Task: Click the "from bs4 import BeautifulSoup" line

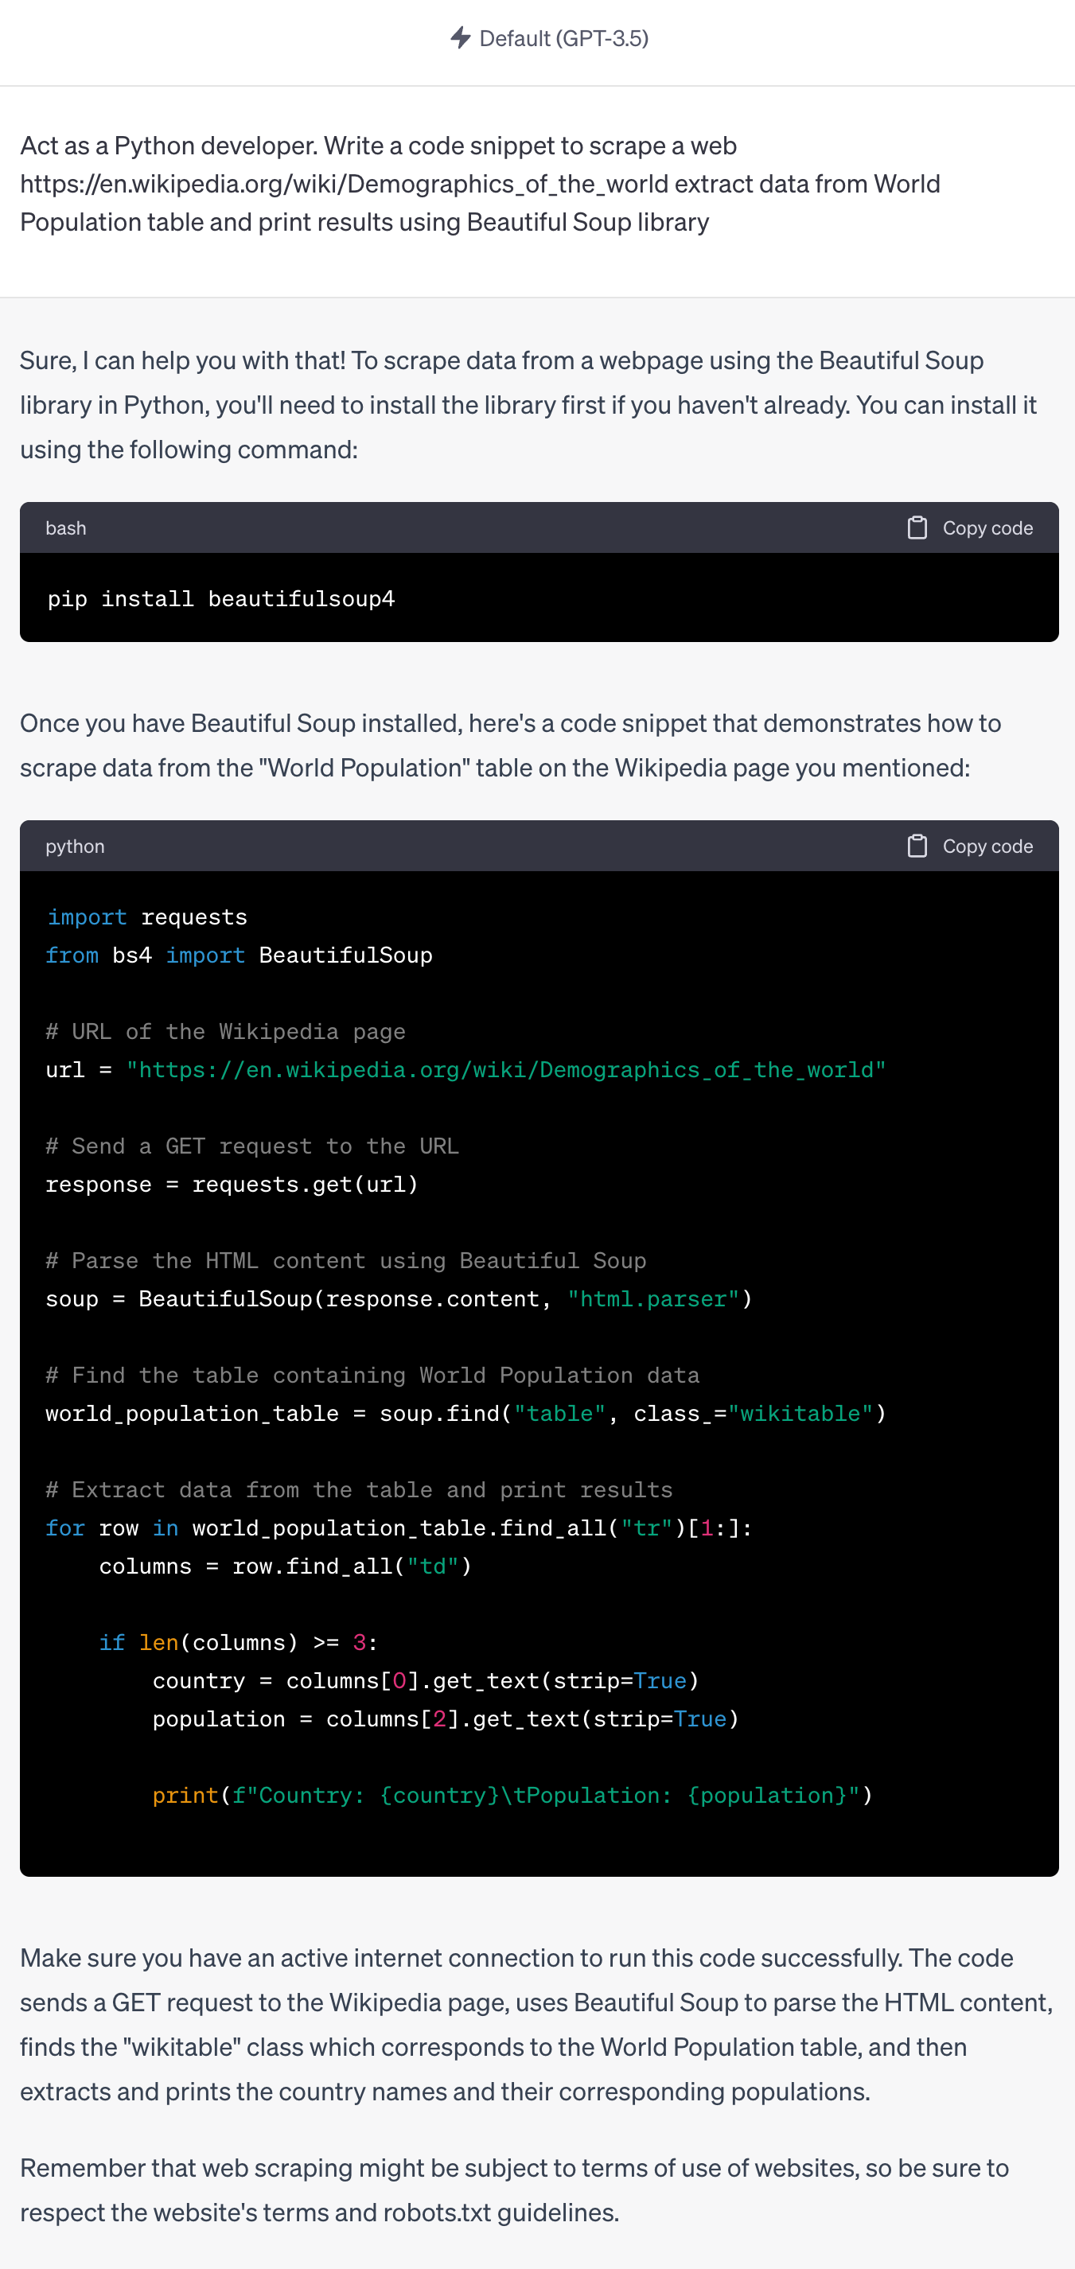Action: pos(239,955)
